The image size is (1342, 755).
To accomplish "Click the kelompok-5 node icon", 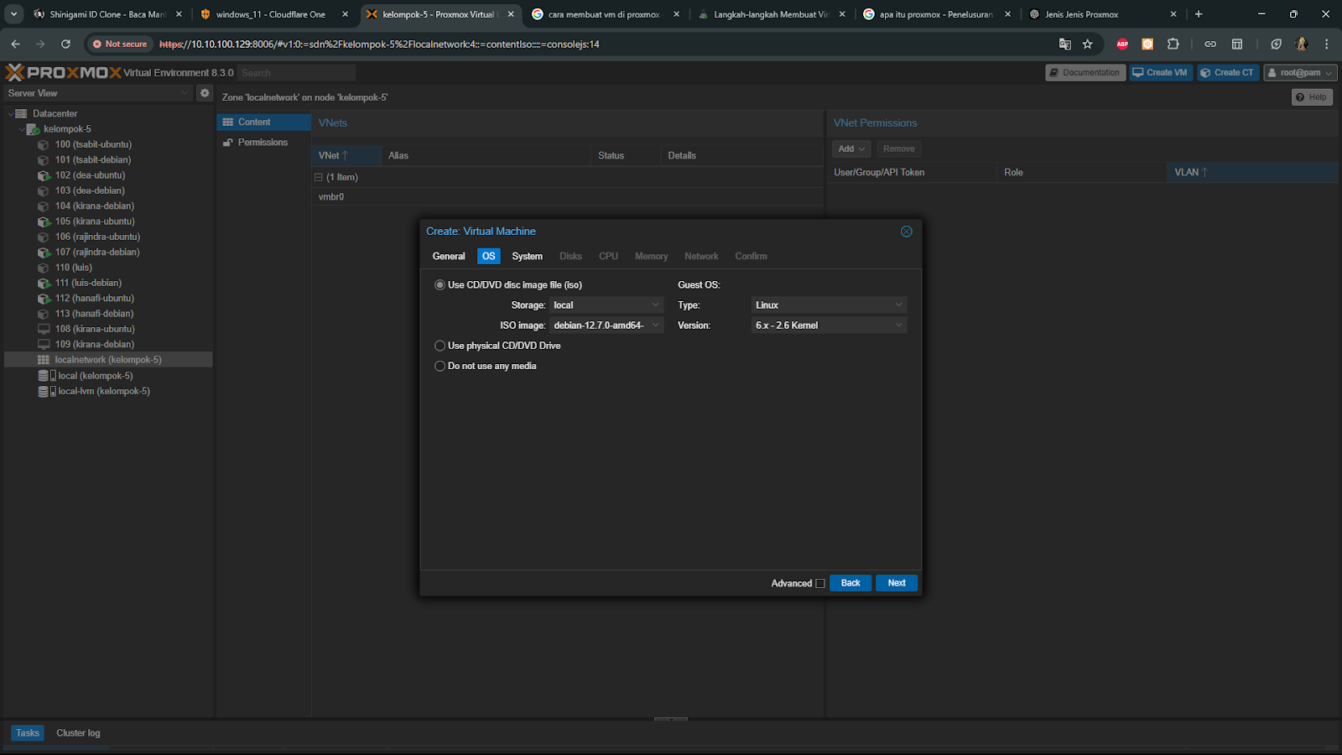I will [34, 129].
